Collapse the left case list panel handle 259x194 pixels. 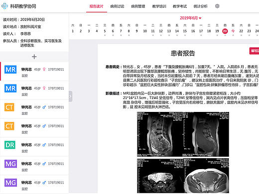[70, 97]
